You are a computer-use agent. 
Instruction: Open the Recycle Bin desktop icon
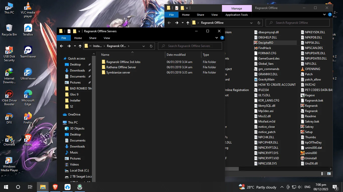pos(9,30)
